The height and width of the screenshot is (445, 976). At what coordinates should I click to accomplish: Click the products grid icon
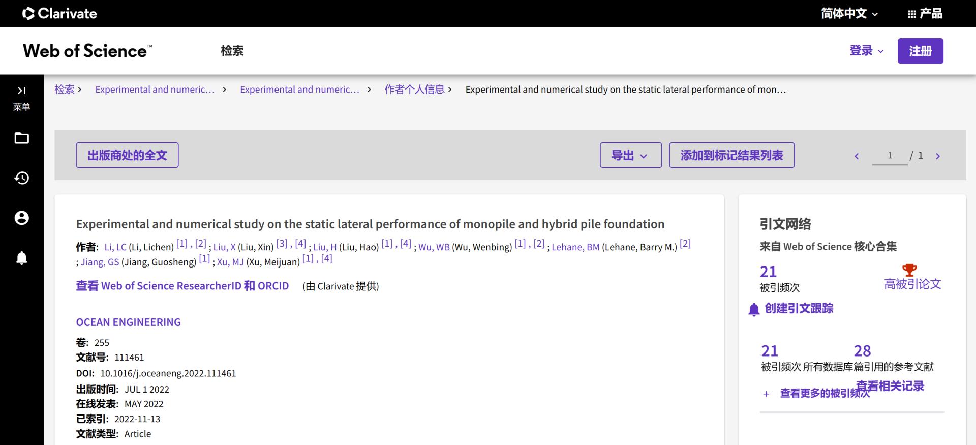[x=911, y=14]
